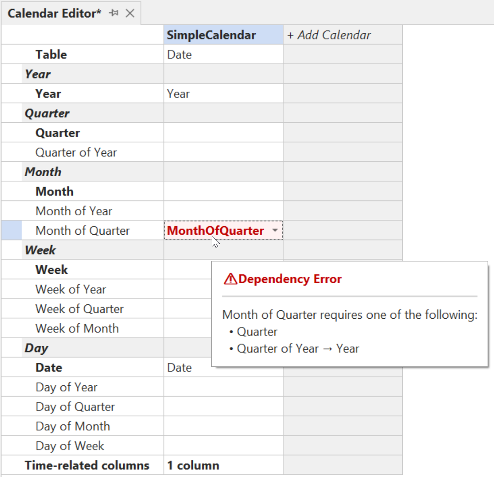
Task: Click the Day of Year mapping cell
Action: [x=223, y=388]
